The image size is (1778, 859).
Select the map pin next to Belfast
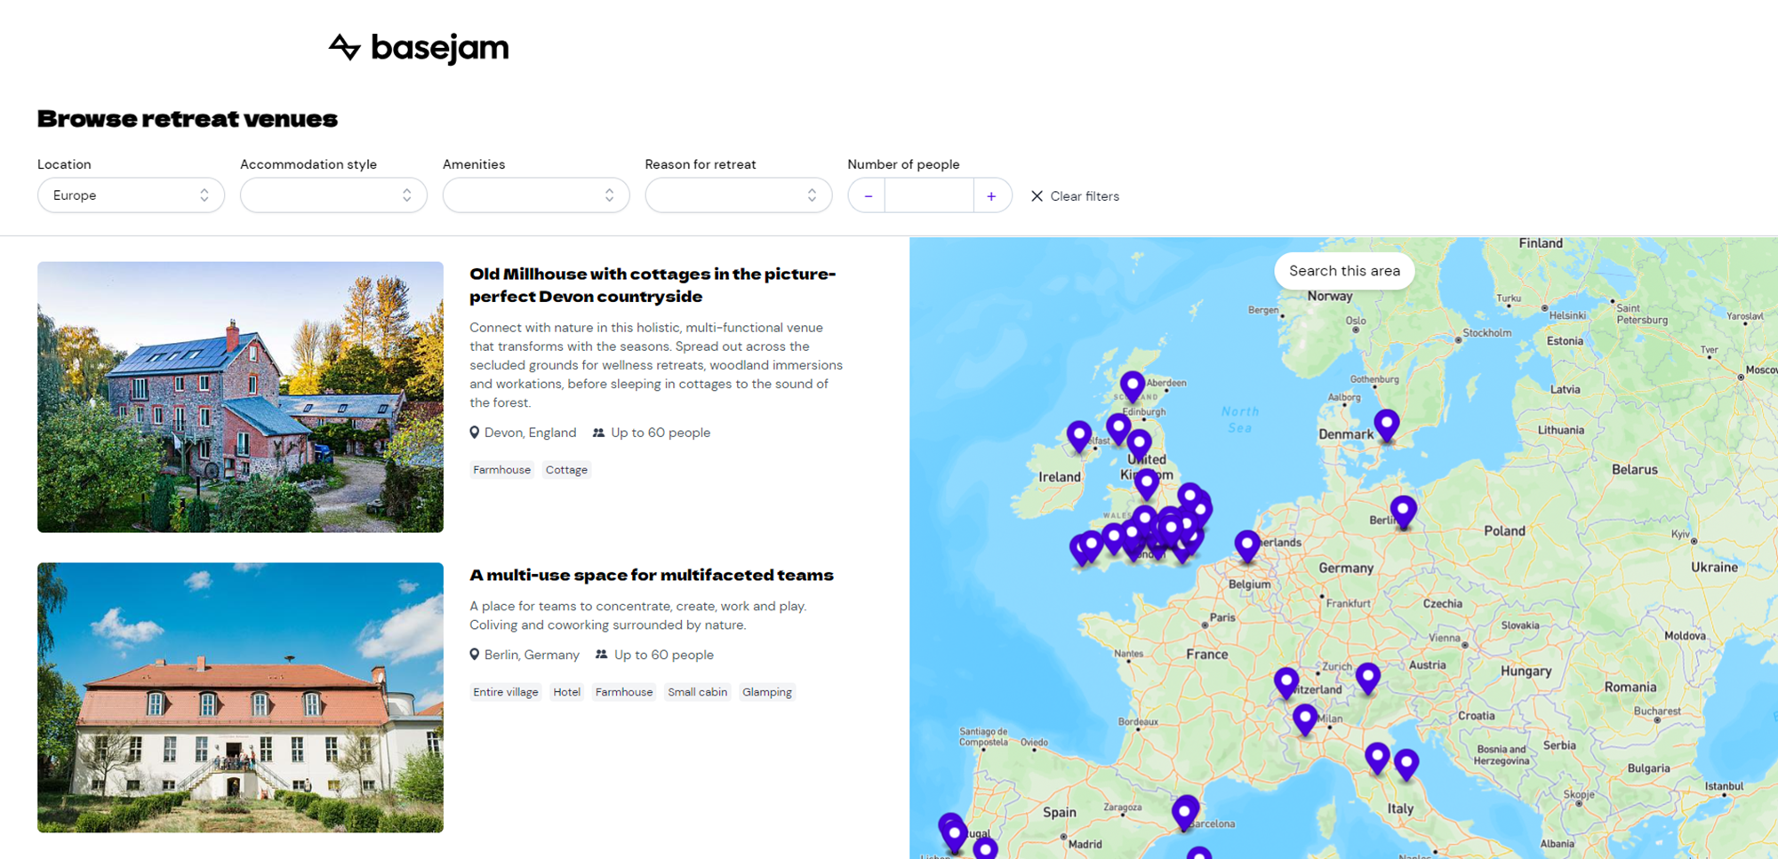[1079, 437]
